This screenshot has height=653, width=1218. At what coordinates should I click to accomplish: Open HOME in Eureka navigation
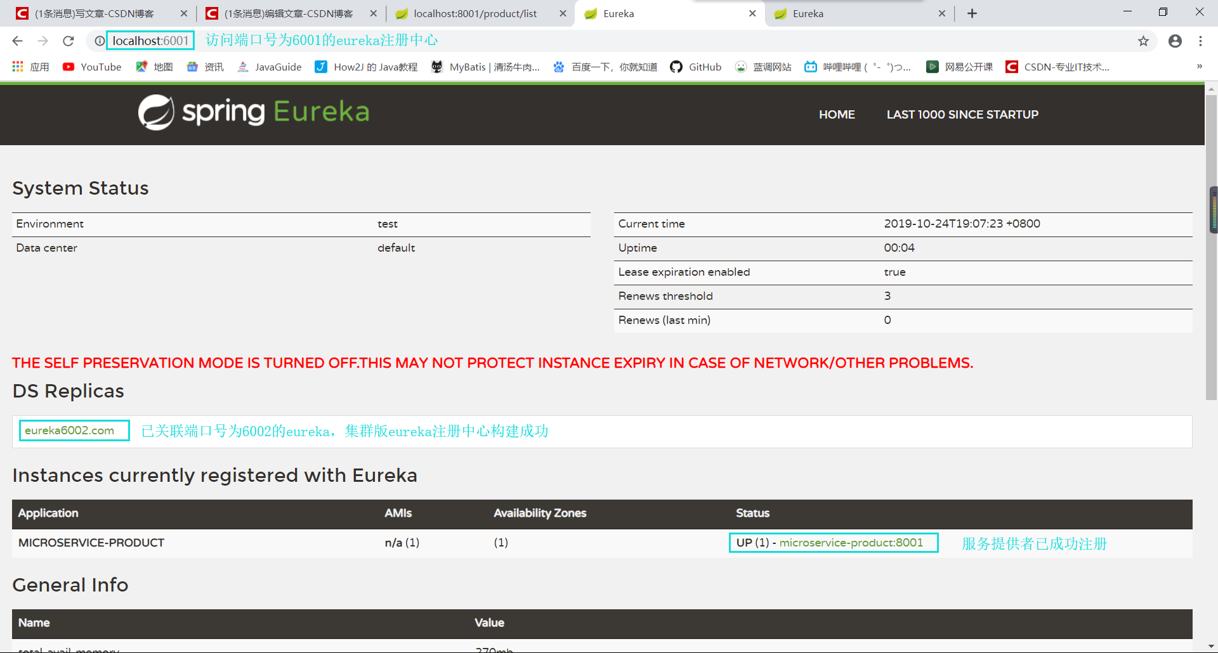pyautogui.click(x=837, y=115)
